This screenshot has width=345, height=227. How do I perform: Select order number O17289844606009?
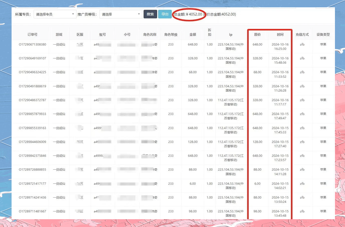pyautogui.click(x=32, y=142)
